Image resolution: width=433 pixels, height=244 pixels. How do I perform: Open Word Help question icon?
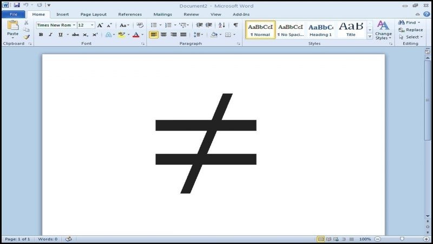(x=427, y=15)
